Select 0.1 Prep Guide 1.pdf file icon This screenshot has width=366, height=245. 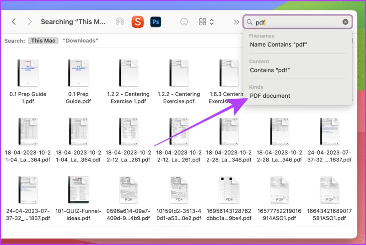pyautogui.click(x=28, y=73)
